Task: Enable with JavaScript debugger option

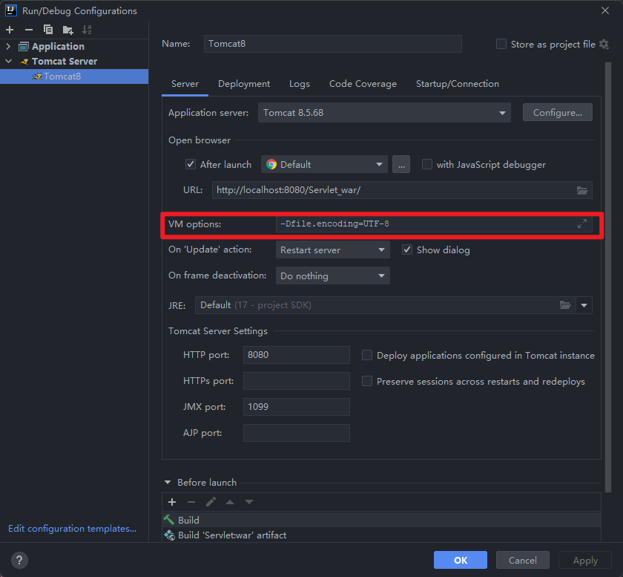Action: click(427, 164)
